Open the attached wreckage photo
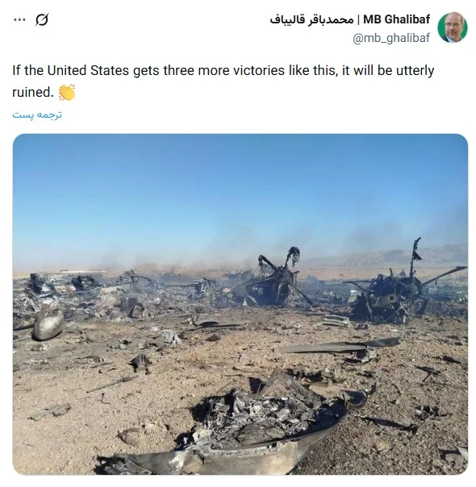This screenshot has width=476, height=487. [240, 304]
